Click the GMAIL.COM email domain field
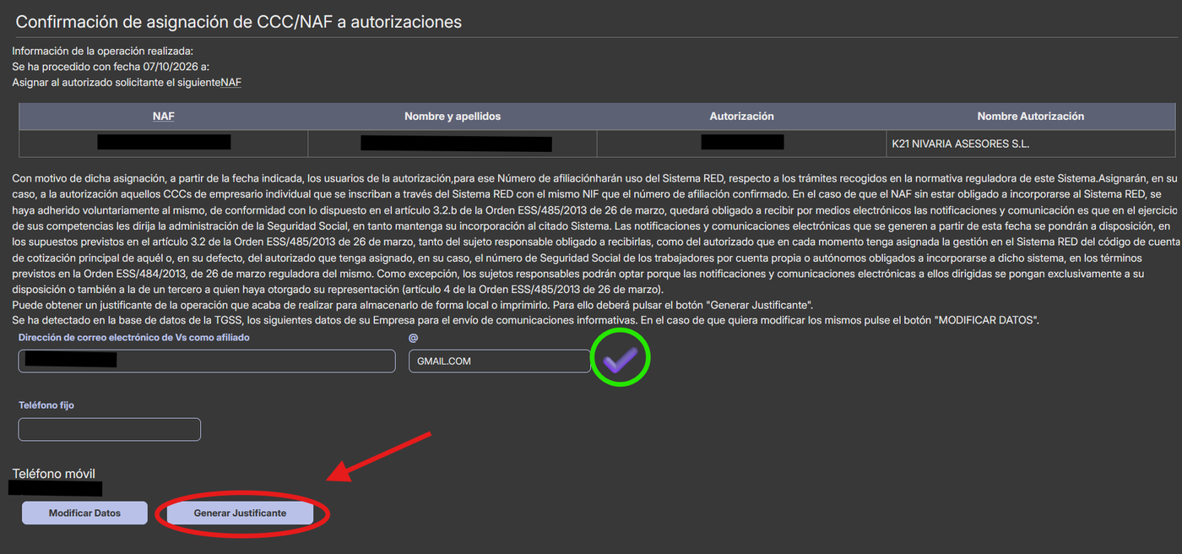The height and width of the screenshot is (554, 1182). pos(500,361)
